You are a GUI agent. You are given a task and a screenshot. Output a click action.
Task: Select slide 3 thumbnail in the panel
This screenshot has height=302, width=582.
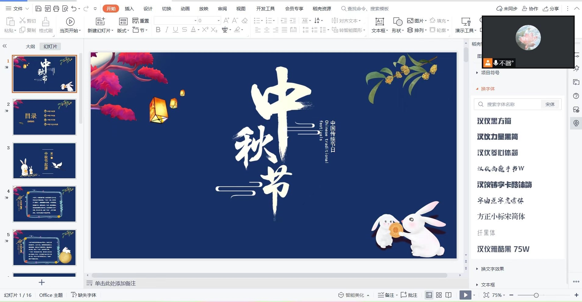(x=44, y=161)
